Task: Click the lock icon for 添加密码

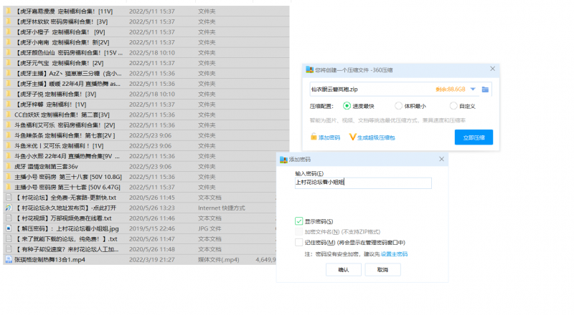Action: [x=313, y=137]
